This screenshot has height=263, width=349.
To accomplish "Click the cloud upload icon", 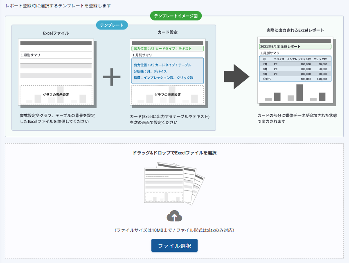I will tap(174, 216).
